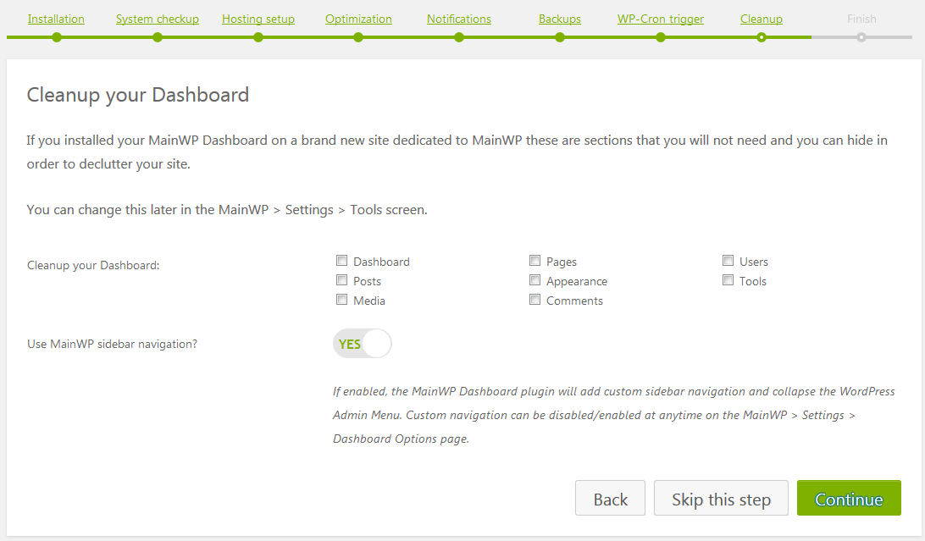Enable the Tools checkbox
The height and width of the screenshot is (541, 925).
click(x=728, y=280)
